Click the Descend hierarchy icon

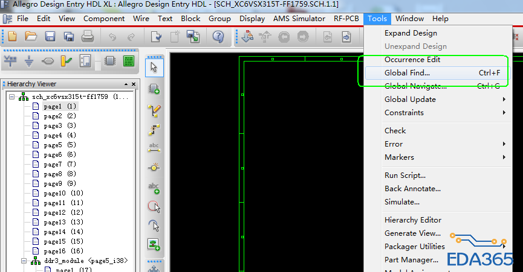click(247, 36)
